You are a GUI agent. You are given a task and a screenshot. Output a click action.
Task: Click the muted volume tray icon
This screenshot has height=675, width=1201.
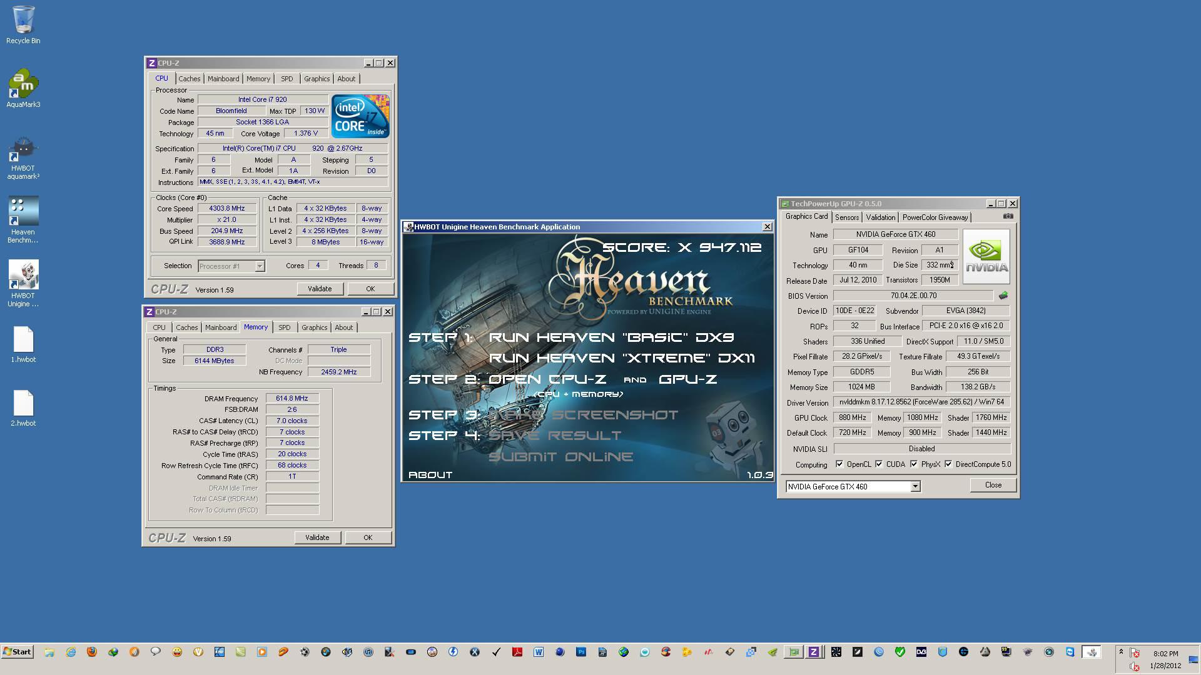pos(1134,667)
